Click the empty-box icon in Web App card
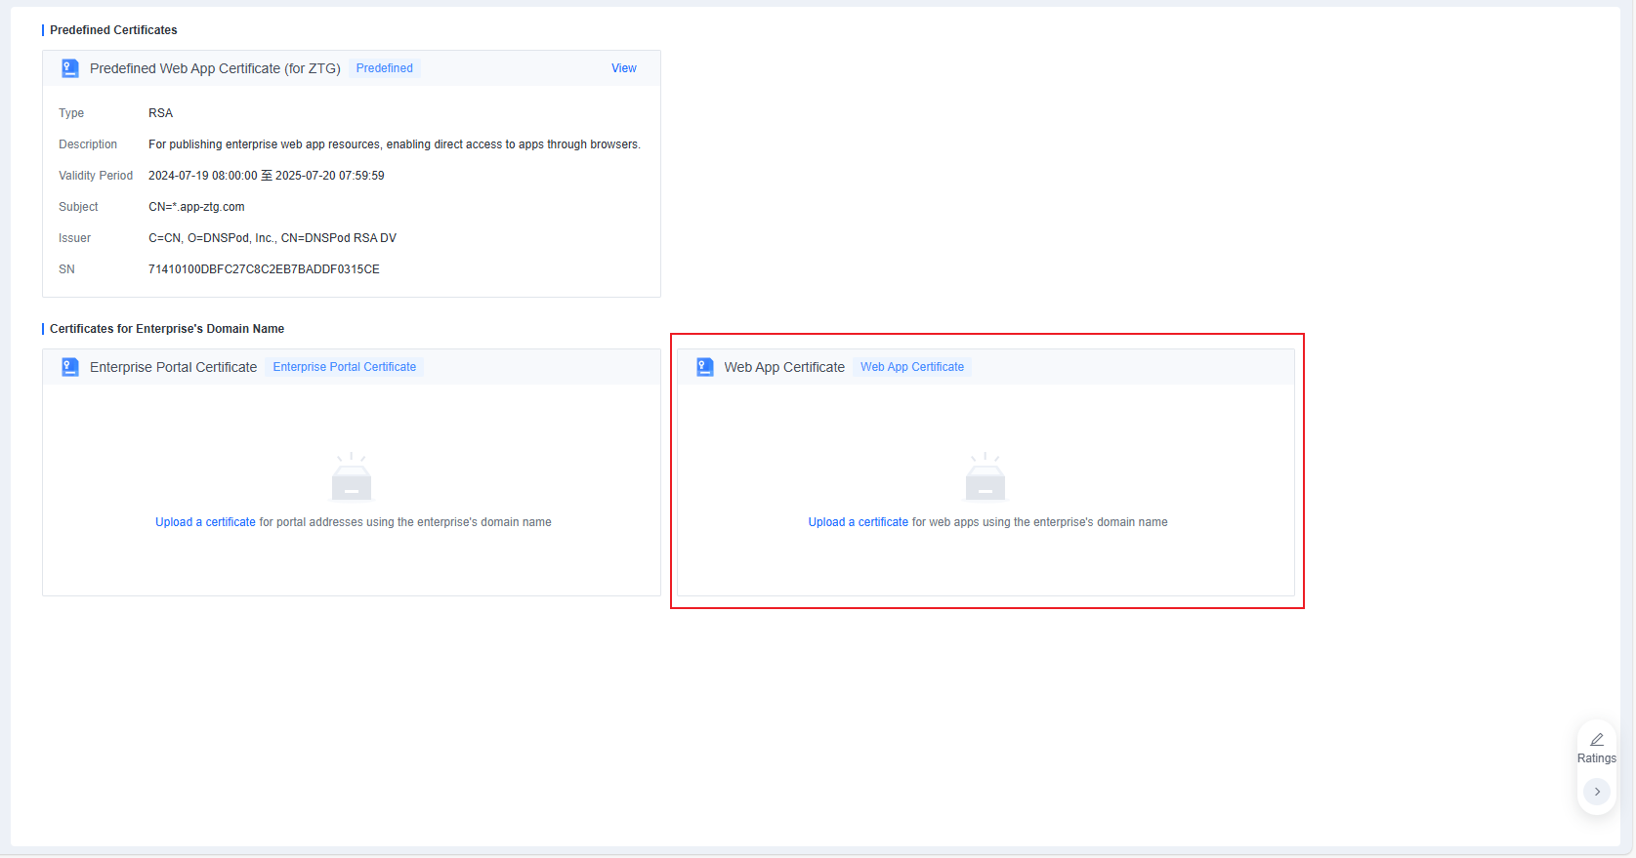This screenshot has width=1636, height=858. 986,476
